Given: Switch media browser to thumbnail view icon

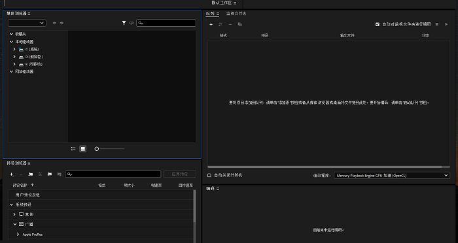Looking at the screenshot, I should coord(83,149).
